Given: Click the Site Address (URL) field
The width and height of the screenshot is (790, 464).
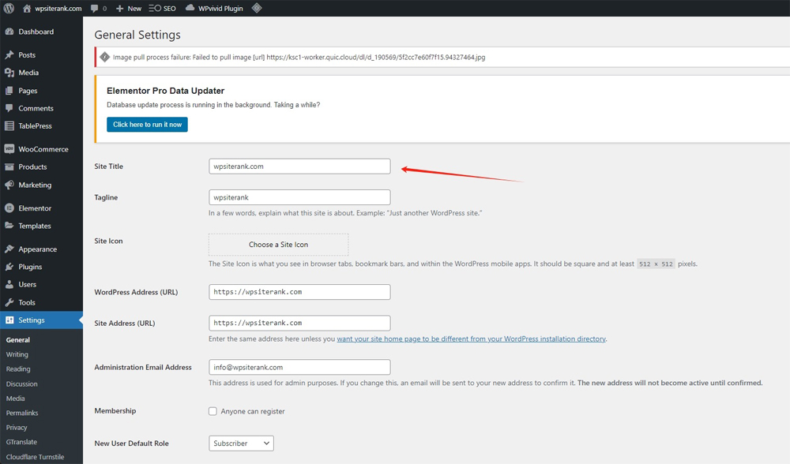Looking at the screenshot, I should point(299,323).
